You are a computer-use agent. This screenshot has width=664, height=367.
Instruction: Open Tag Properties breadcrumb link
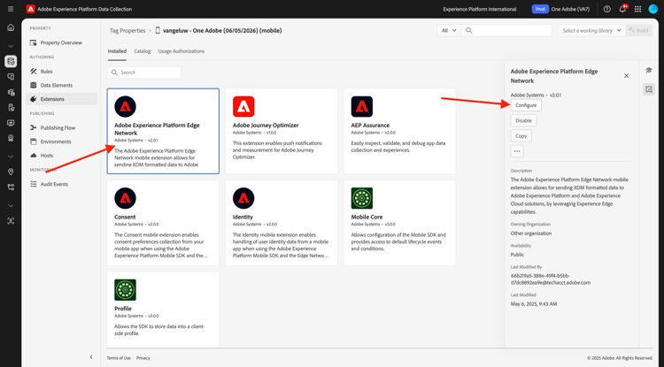click(127, 30)
